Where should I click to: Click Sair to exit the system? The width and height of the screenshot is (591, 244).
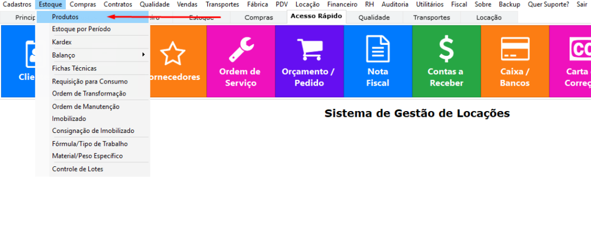point(582,4)
